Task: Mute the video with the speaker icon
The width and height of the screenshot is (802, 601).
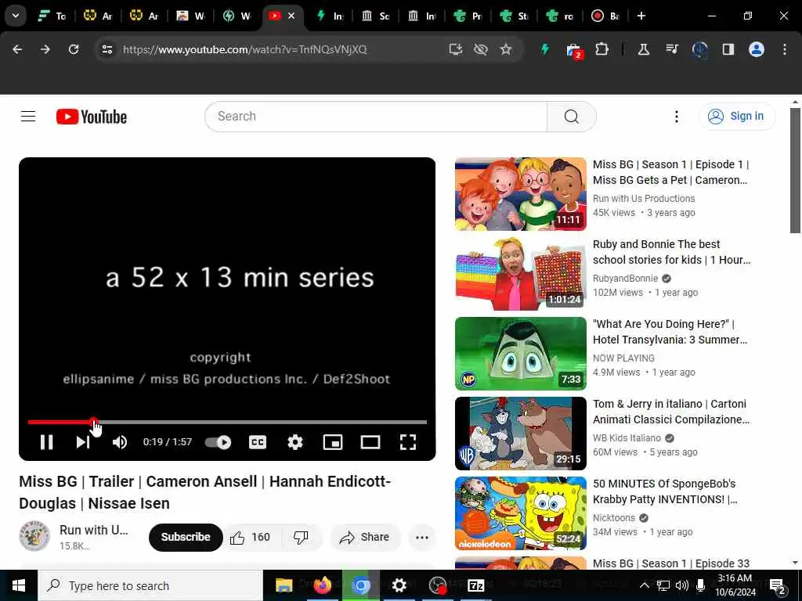Action: pyautogui.click(x=120, y=442)
